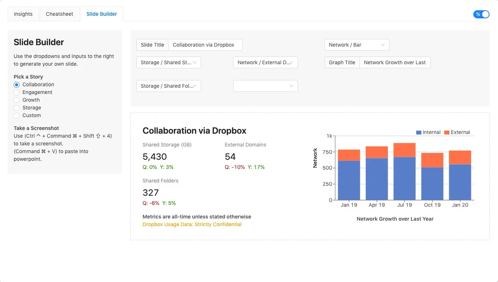Click the 'Y: 3%' yearly change text

tap(166, 167)
